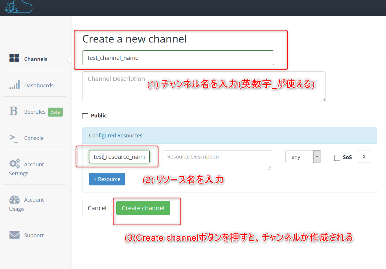The width and height of the screenshot is (386, 269).
Task: Click the Console prompt icon
Action: (14, 138)
